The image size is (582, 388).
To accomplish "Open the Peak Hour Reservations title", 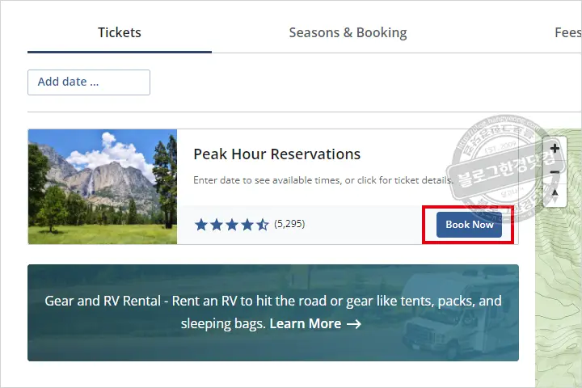I will click(276, 154).
